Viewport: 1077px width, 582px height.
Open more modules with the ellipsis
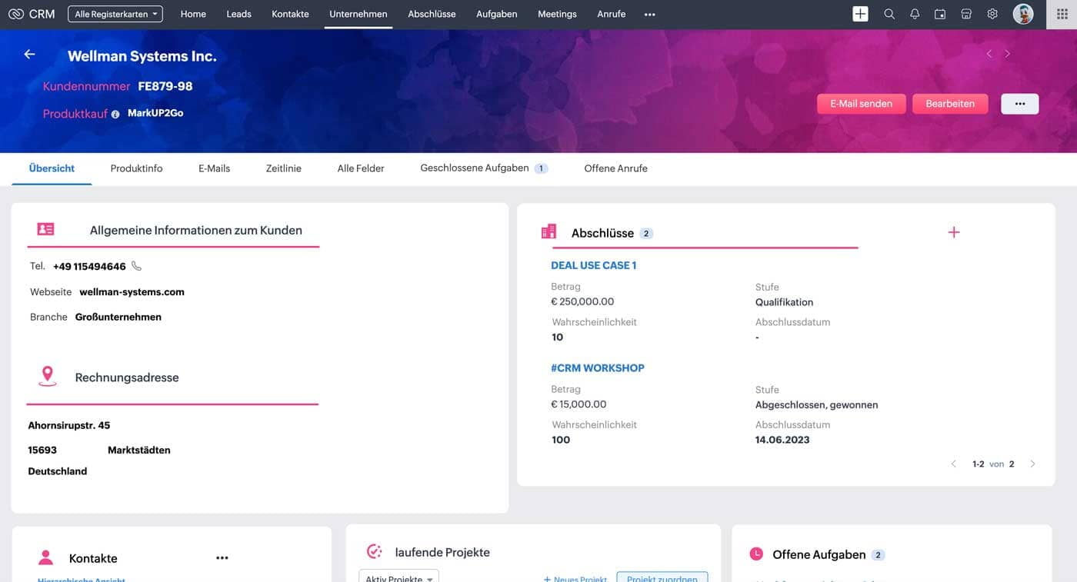click(x=650, y=14)
